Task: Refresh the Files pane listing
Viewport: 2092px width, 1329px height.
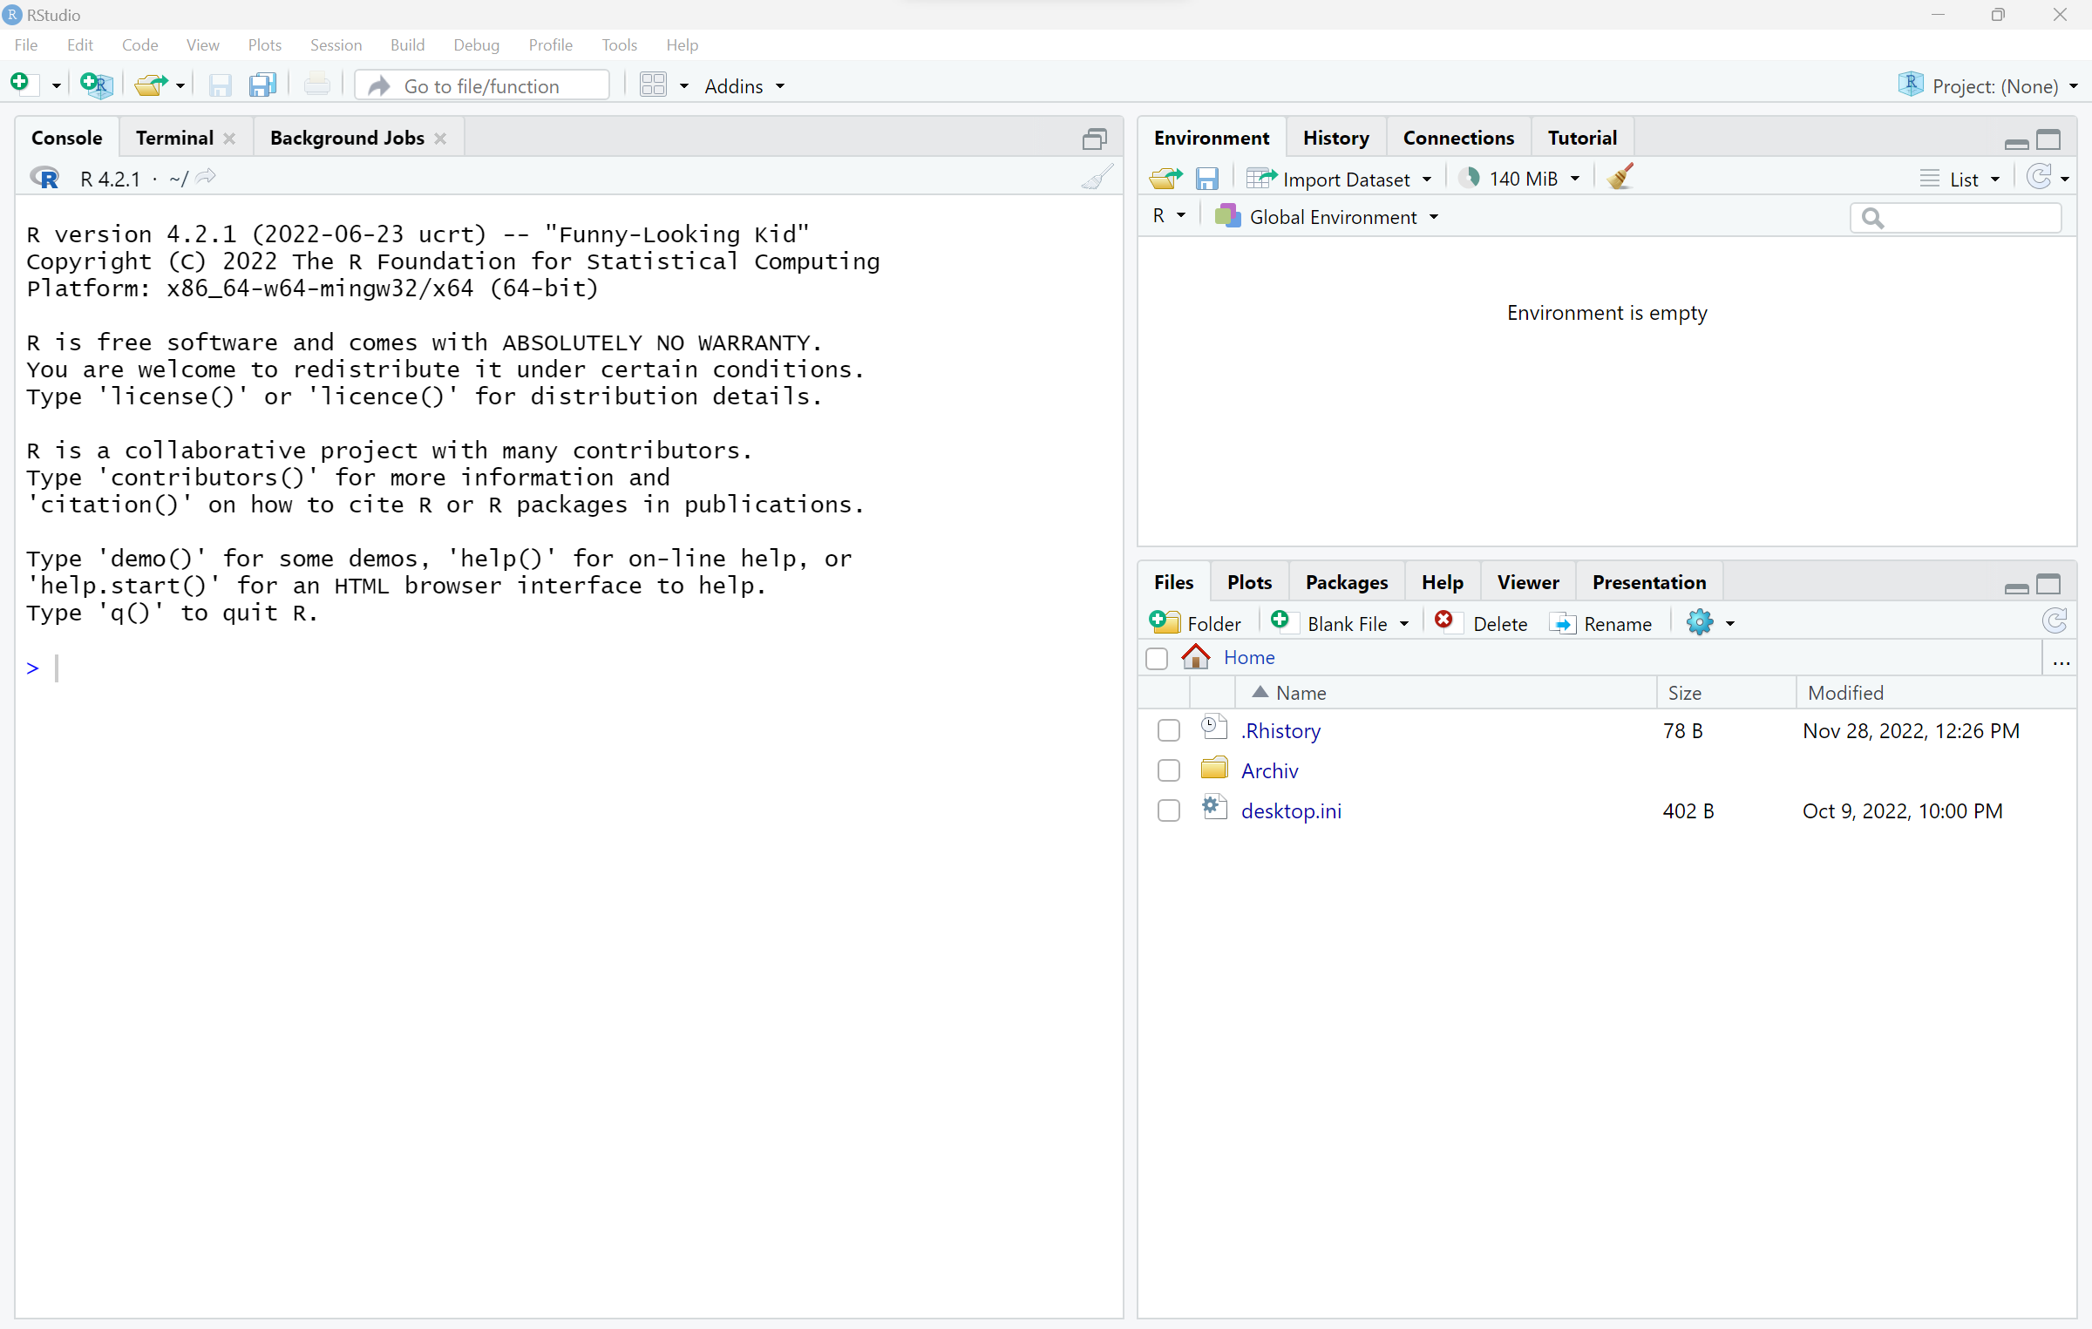Action: [2054, 621]
